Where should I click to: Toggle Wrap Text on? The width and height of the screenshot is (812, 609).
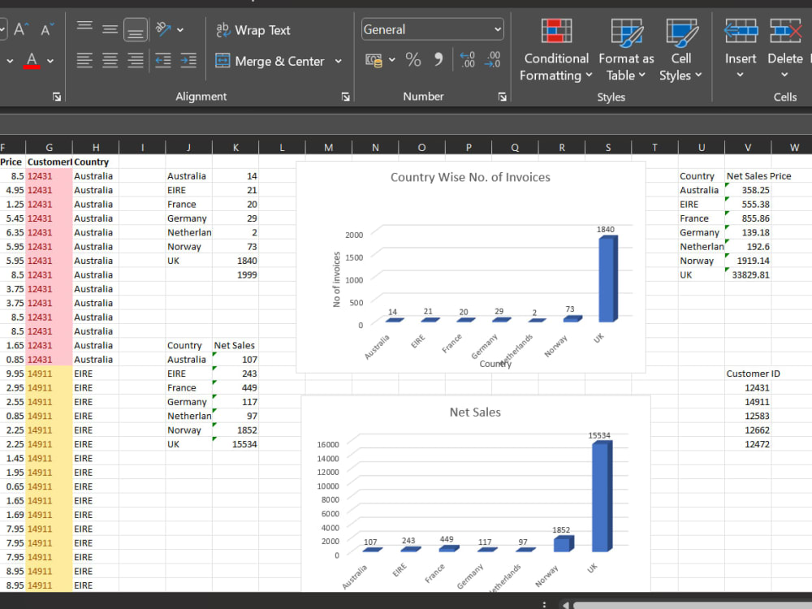pos(253,30)
